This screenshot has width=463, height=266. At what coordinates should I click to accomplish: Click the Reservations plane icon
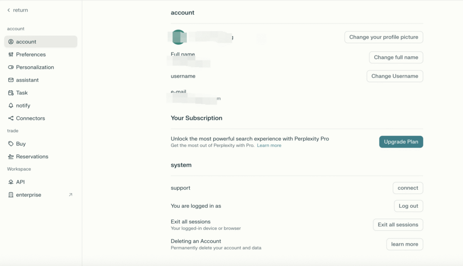point(11,157)
